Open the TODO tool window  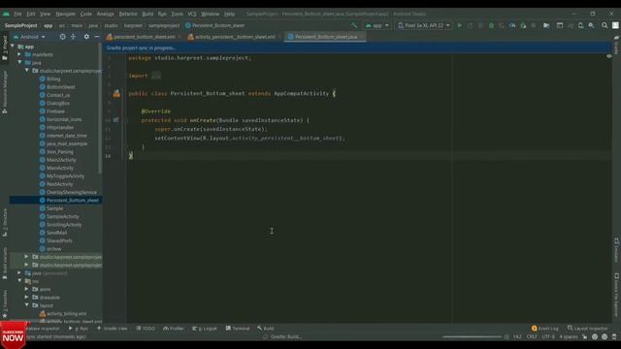click(146, 329)
